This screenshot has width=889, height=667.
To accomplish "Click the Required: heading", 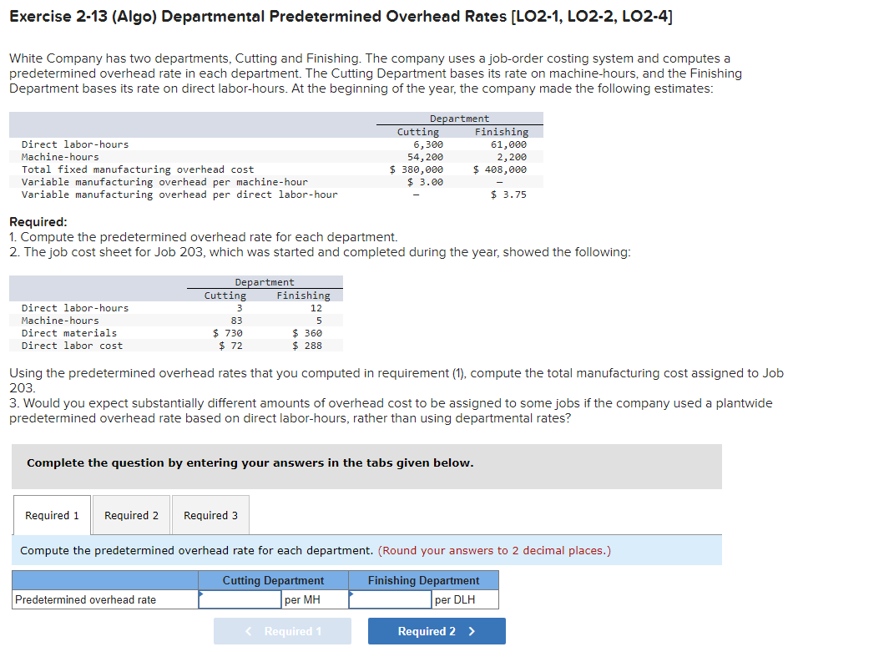I will click(x=38, y=222).
